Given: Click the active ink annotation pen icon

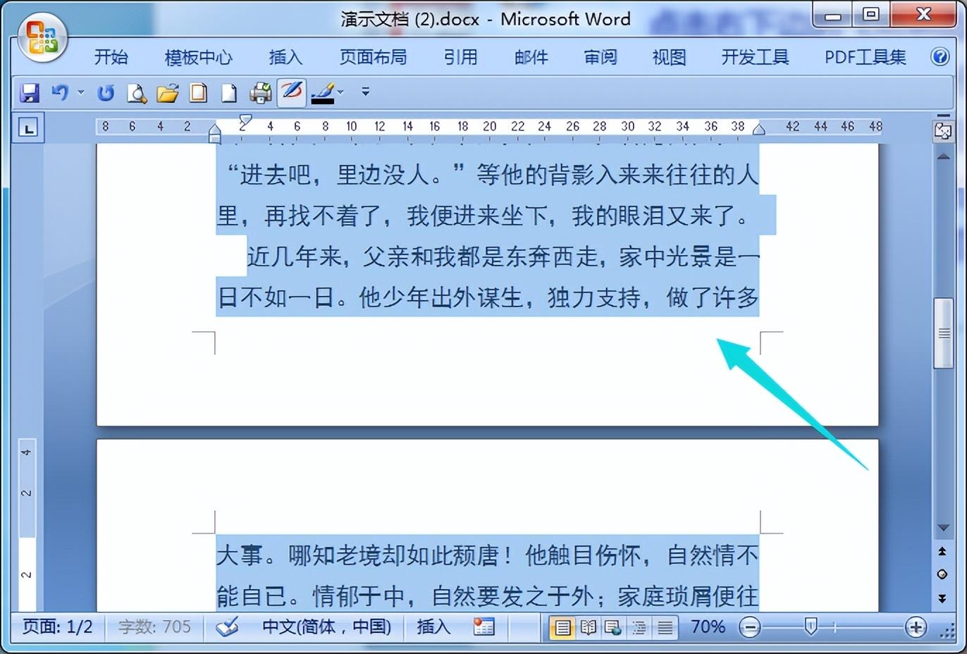Looking at the screenshot, I should coord(292,92).
